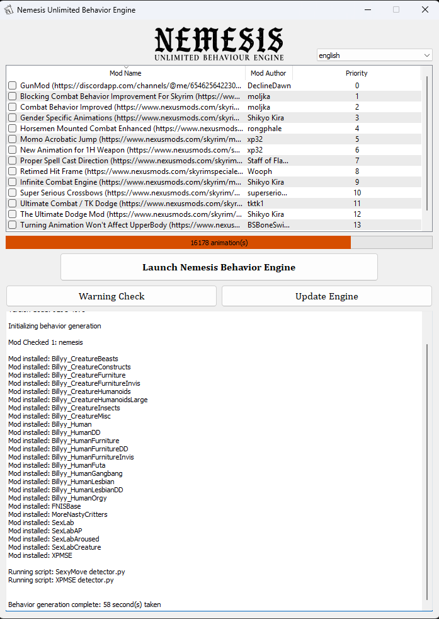Check the Combat Behavior Improved mod
The image size is (439, 619).
coord(12,107)
